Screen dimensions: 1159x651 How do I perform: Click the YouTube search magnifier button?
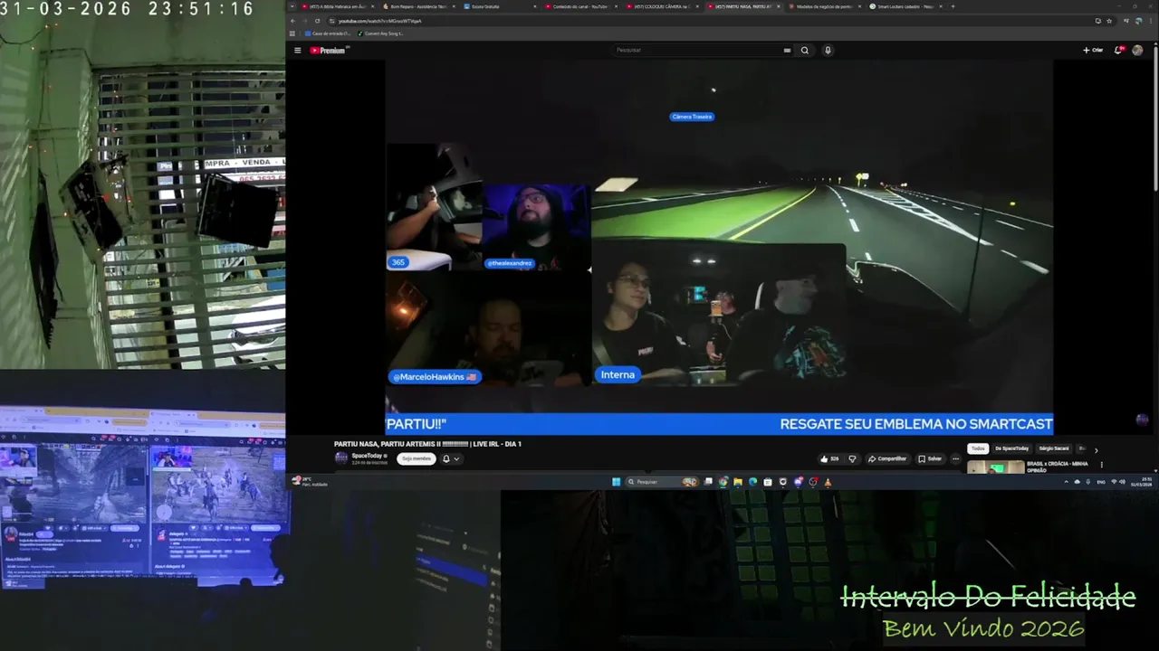[804, 51]
